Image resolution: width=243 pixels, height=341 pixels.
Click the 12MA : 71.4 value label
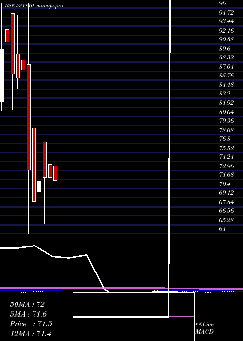[30, 333]
